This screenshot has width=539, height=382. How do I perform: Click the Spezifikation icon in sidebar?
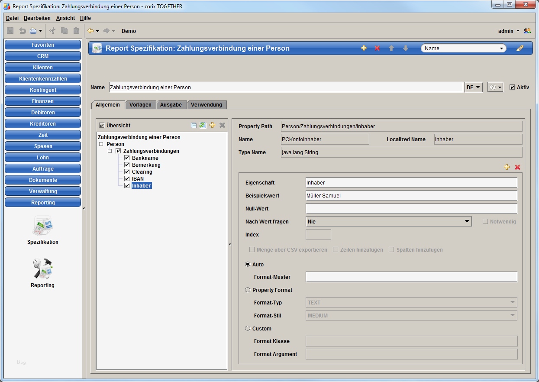point(42,226)
